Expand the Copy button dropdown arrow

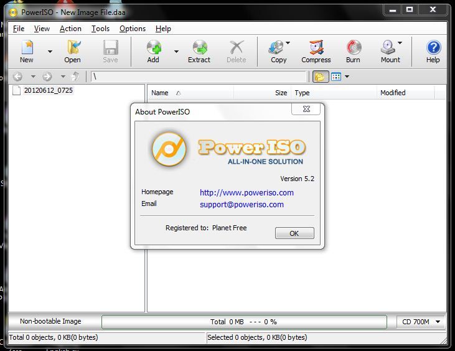point(288,43)
